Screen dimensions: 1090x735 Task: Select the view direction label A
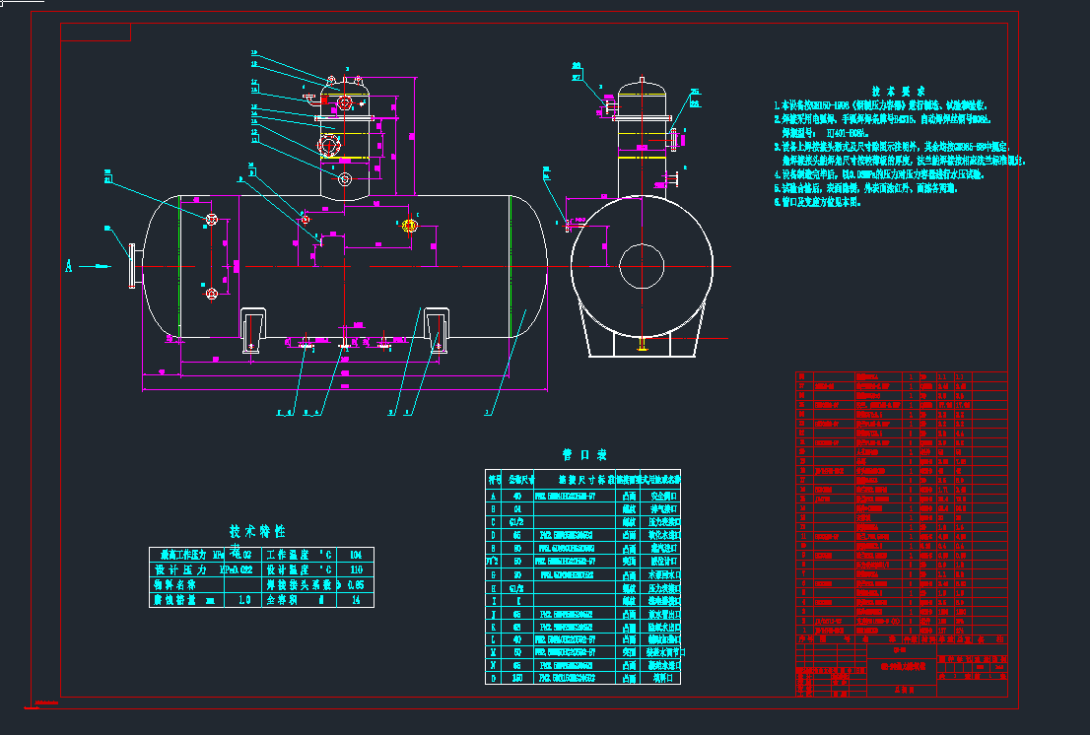pos(68,265)
